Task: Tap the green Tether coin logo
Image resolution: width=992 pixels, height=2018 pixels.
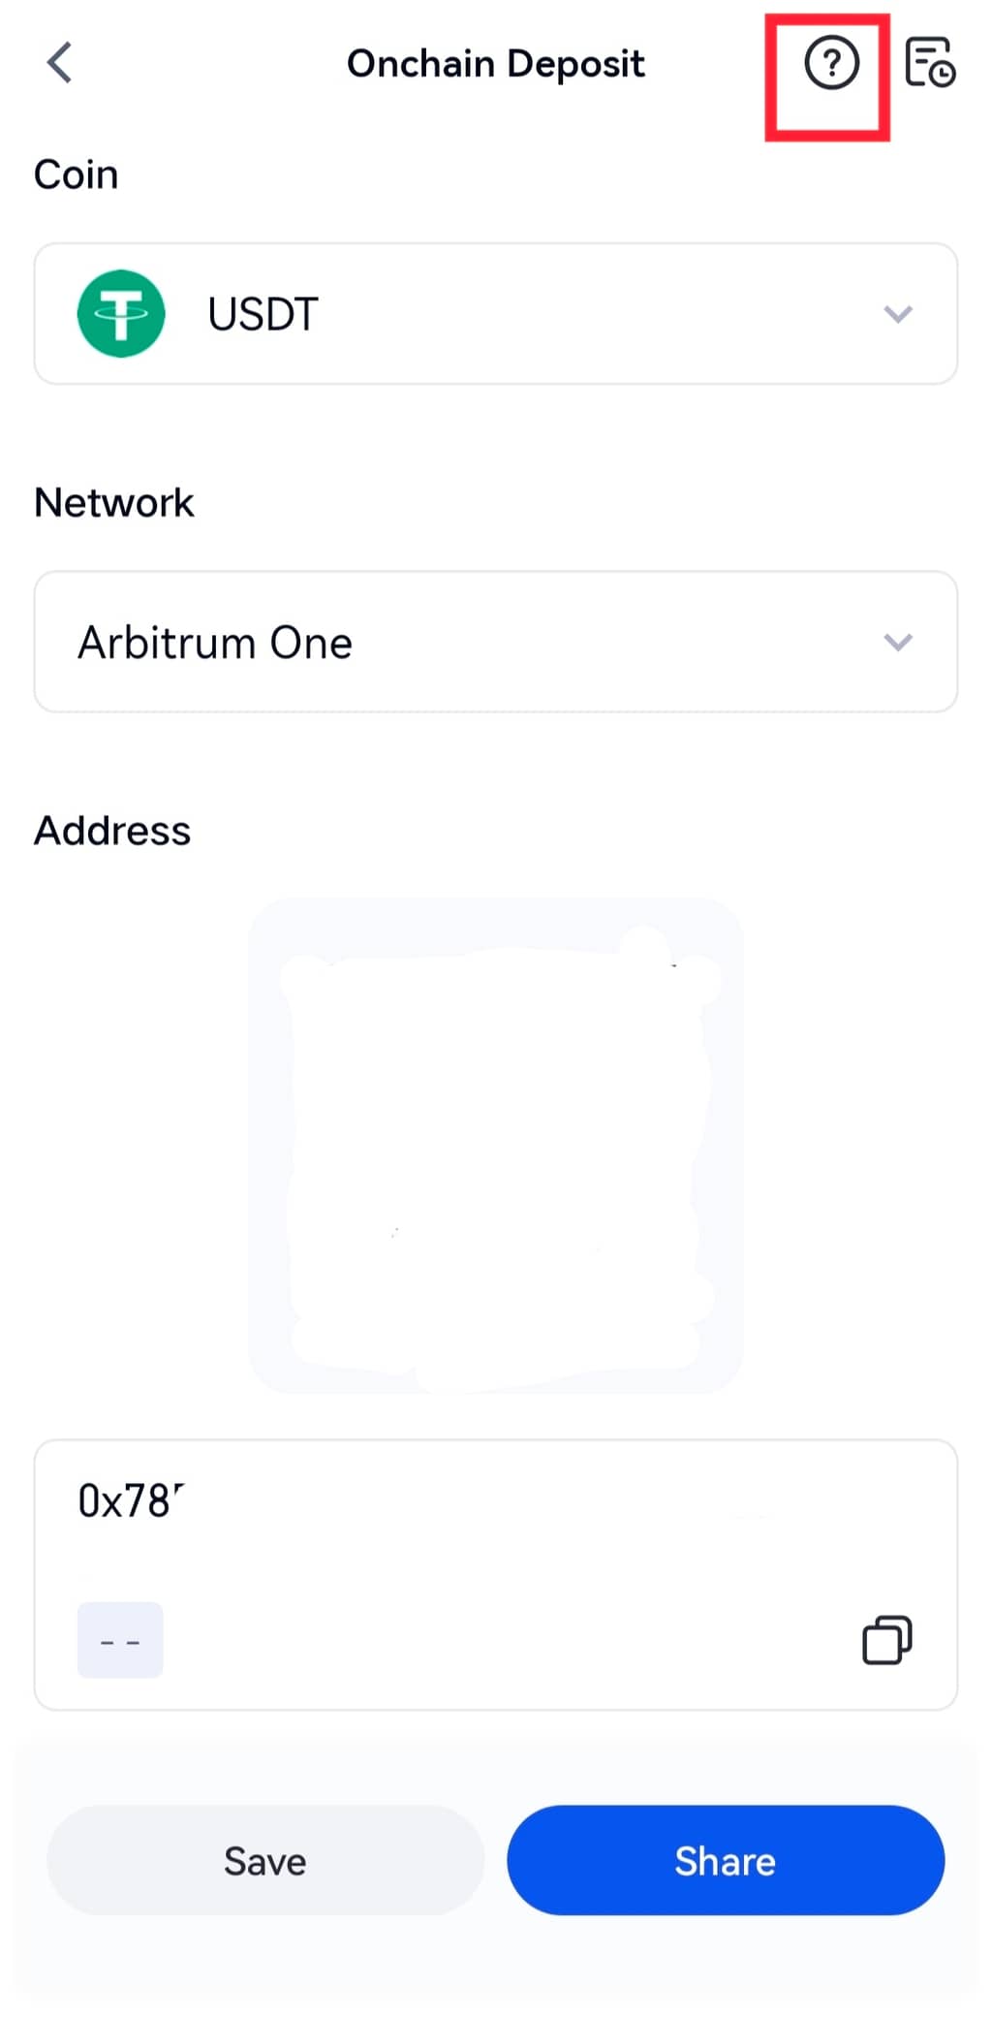Action: [x=121, y=314]
